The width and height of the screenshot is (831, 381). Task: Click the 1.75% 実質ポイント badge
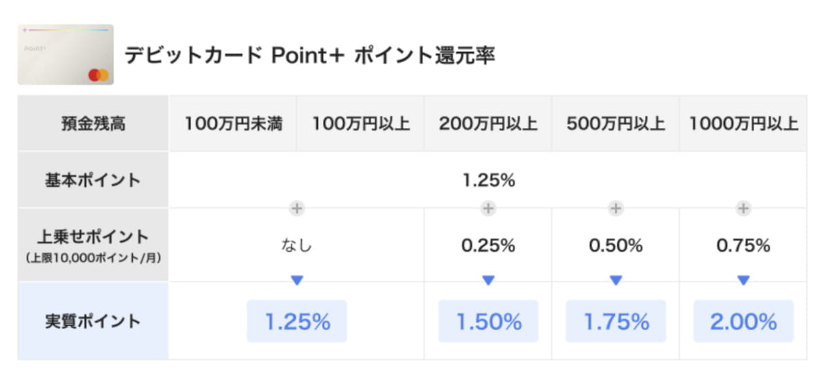pos(616,322)
